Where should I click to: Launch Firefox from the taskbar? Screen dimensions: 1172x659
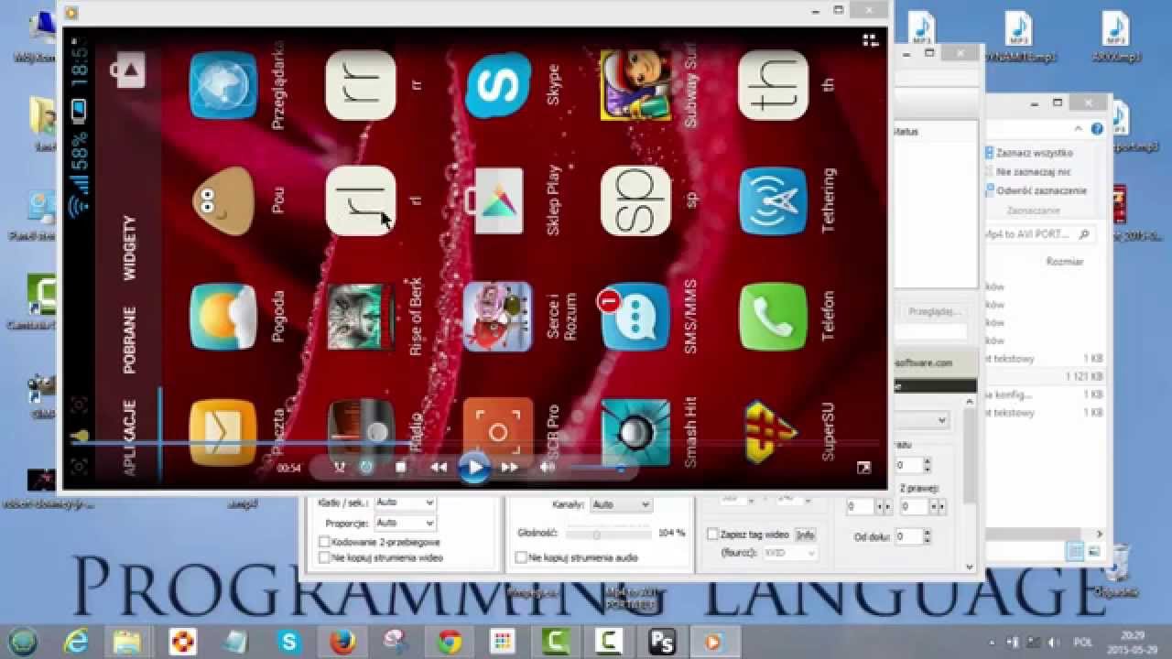343,642
